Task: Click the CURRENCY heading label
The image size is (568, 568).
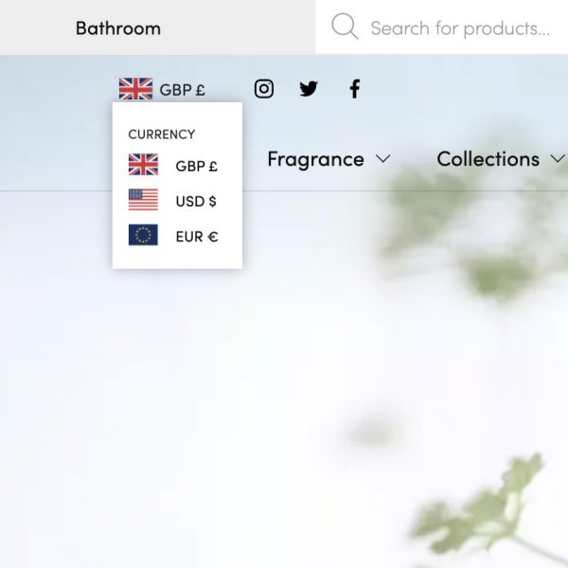Action: point(162,134)
